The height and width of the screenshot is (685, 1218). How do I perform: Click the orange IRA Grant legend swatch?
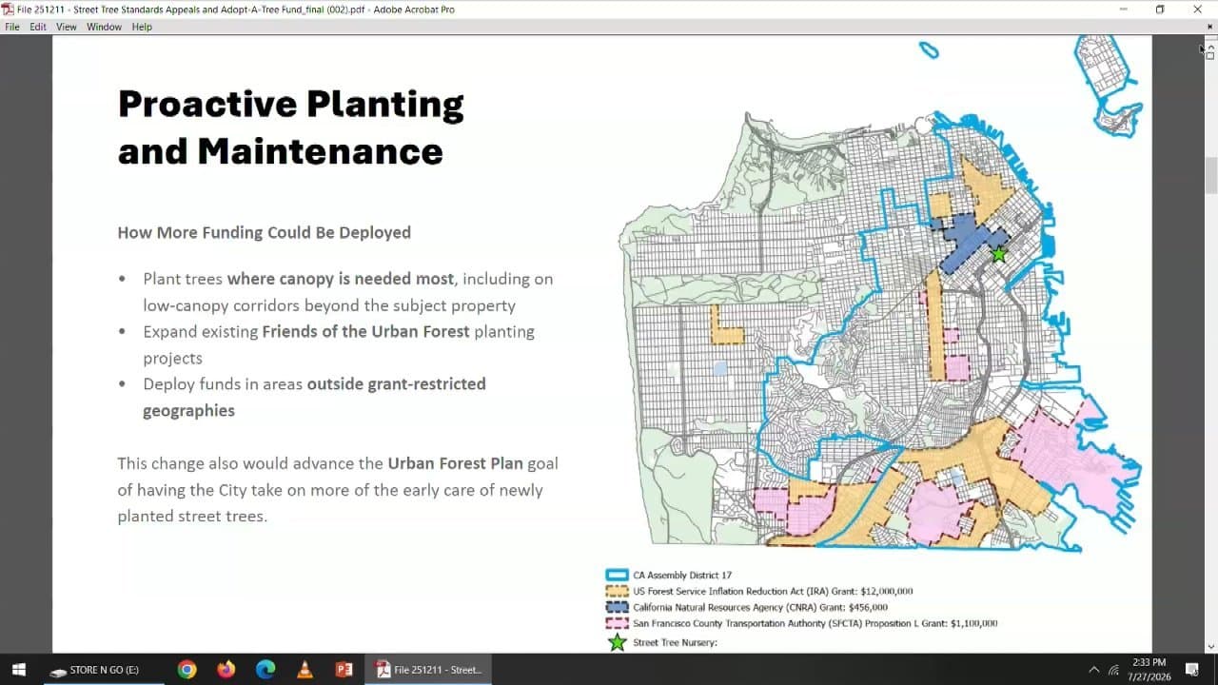point(618,591)
